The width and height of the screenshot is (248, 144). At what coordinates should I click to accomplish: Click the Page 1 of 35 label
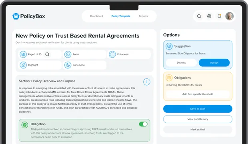point(35,54)
